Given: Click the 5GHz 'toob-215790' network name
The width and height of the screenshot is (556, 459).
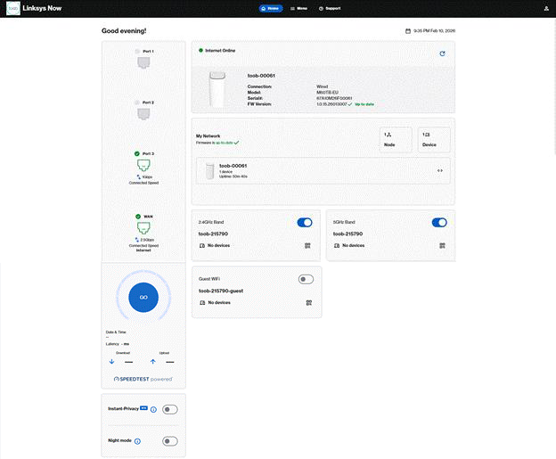Looking at the screenshot, I should pos(347,234).
